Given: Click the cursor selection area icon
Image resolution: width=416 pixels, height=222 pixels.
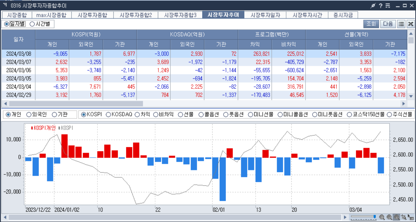Looking at the screenshot, I should click(411, 217).
